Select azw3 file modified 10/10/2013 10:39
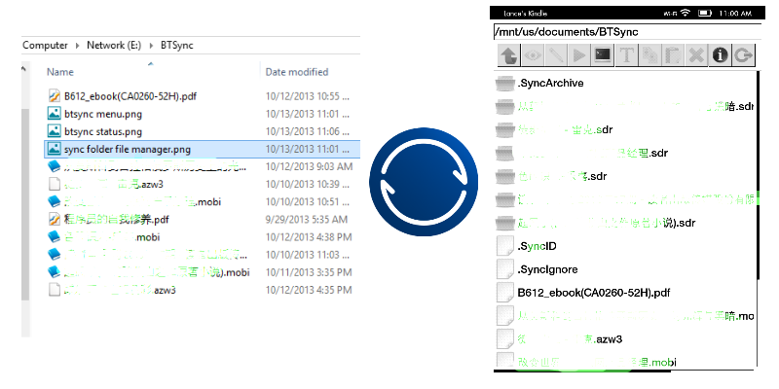 click(114, 184)
